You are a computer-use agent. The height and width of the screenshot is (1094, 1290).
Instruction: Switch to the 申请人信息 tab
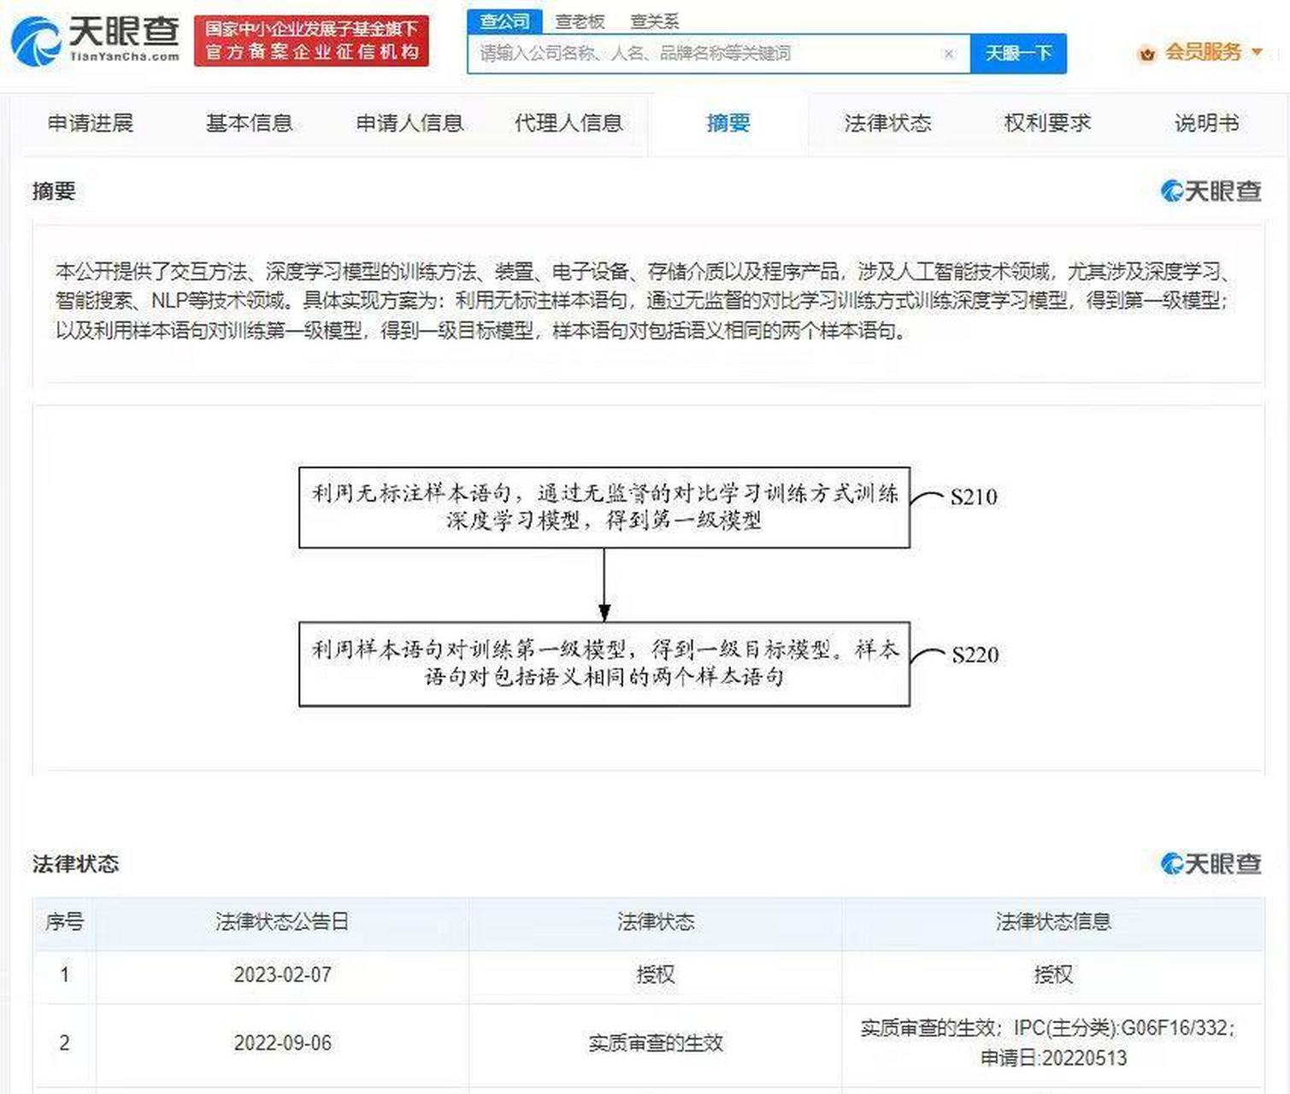409,123
